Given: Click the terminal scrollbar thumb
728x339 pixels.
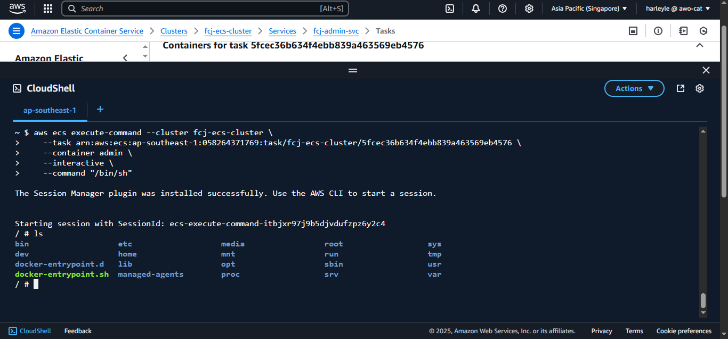Looking at the screenshot, I should click(703, 301).
